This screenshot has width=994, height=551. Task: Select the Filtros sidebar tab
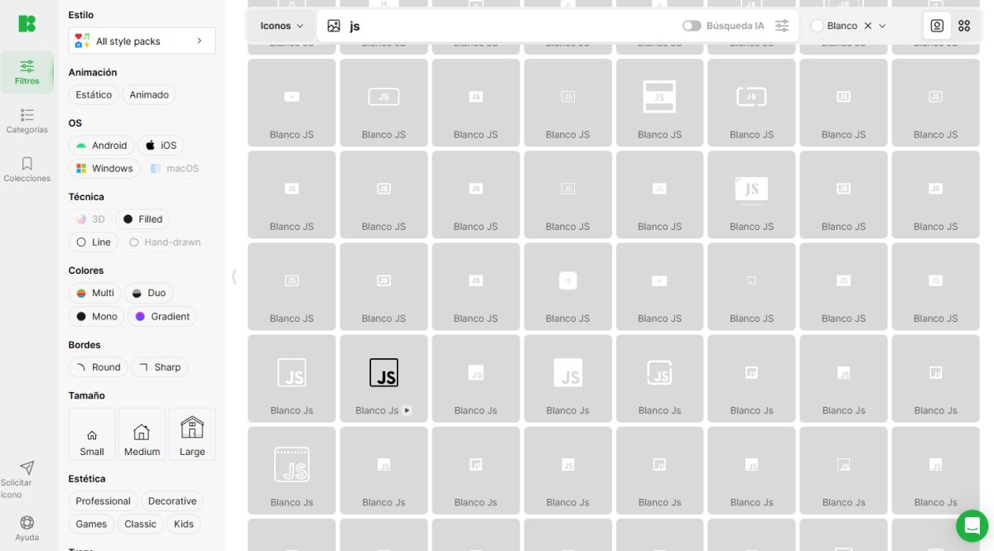click(x=27, y=73)
